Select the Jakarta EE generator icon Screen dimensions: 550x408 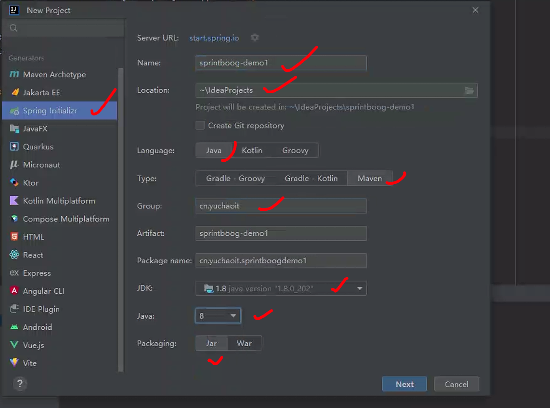(15, 93)
